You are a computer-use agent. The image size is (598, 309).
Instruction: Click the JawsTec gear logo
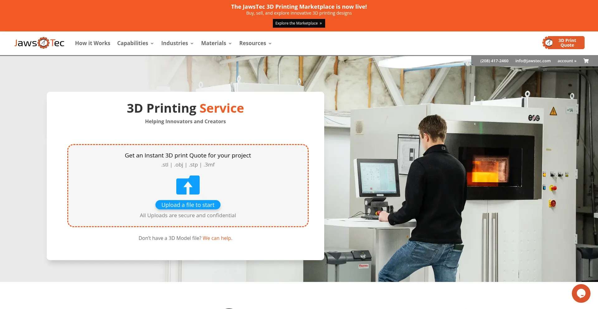click(x=40, y=43)
